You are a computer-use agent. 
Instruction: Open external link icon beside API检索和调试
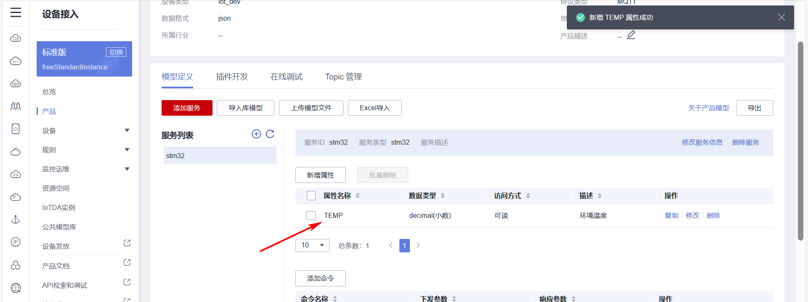127,282
